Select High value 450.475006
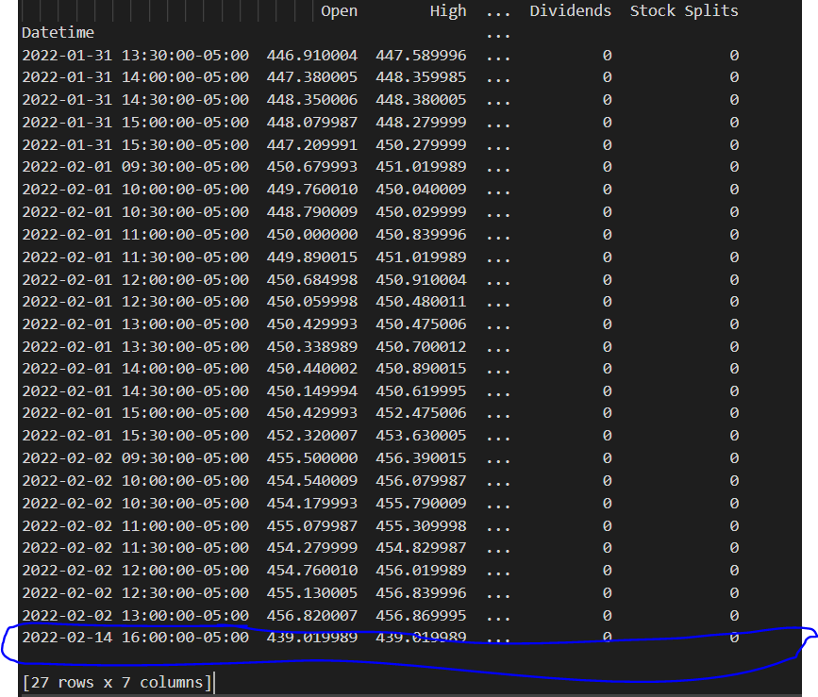This screenshot has width=818, height=697. click(x=421, y=324)
